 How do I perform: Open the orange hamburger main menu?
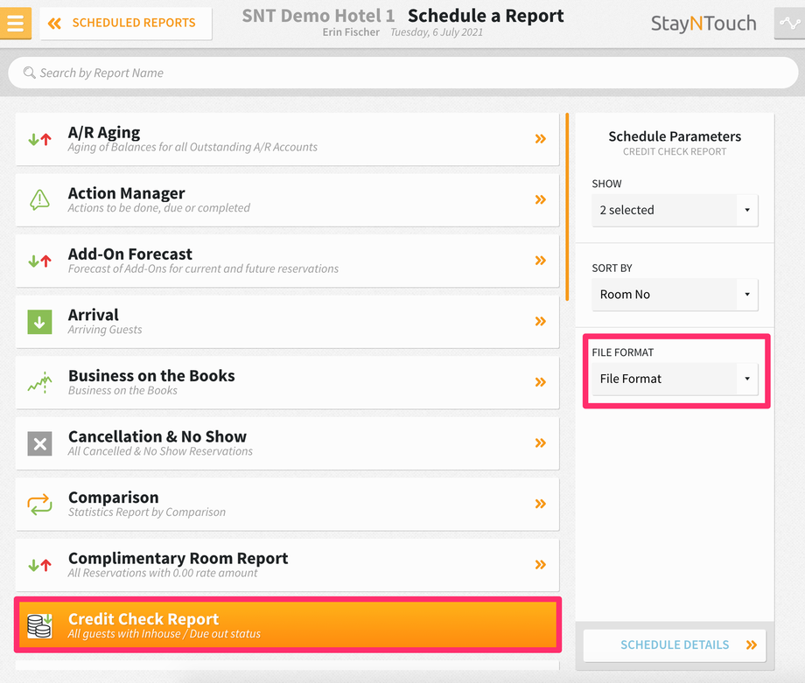16,23
